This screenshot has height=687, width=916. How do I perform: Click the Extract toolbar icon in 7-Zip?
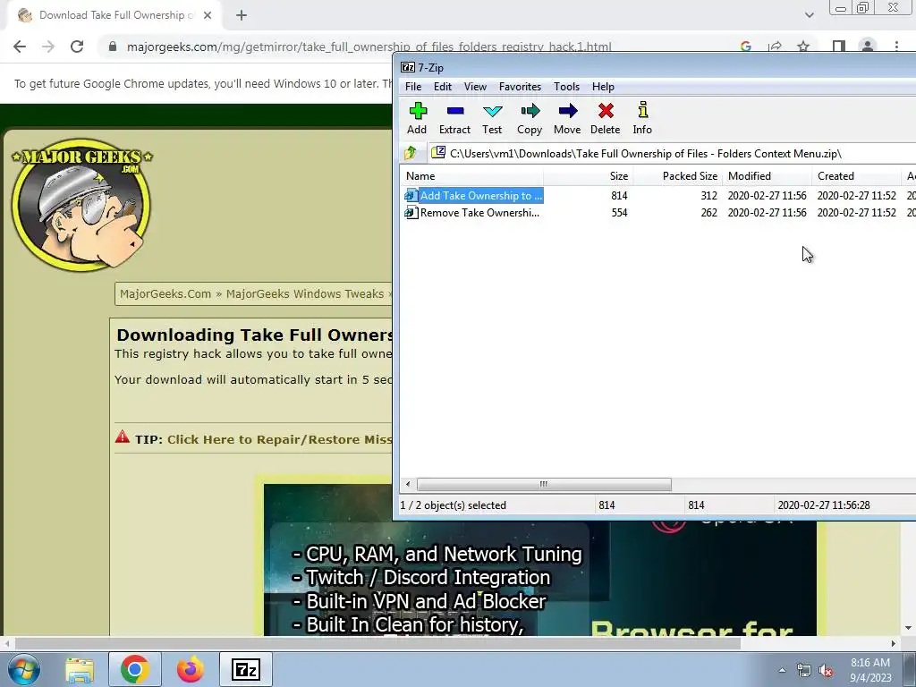click(x=454, y=119)
